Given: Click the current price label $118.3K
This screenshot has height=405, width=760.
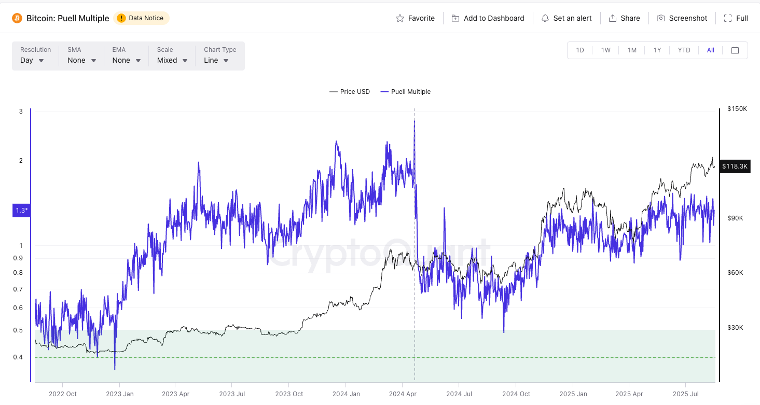Looking at the screenshot, I should pyautogui.click(x=735, y=166).
